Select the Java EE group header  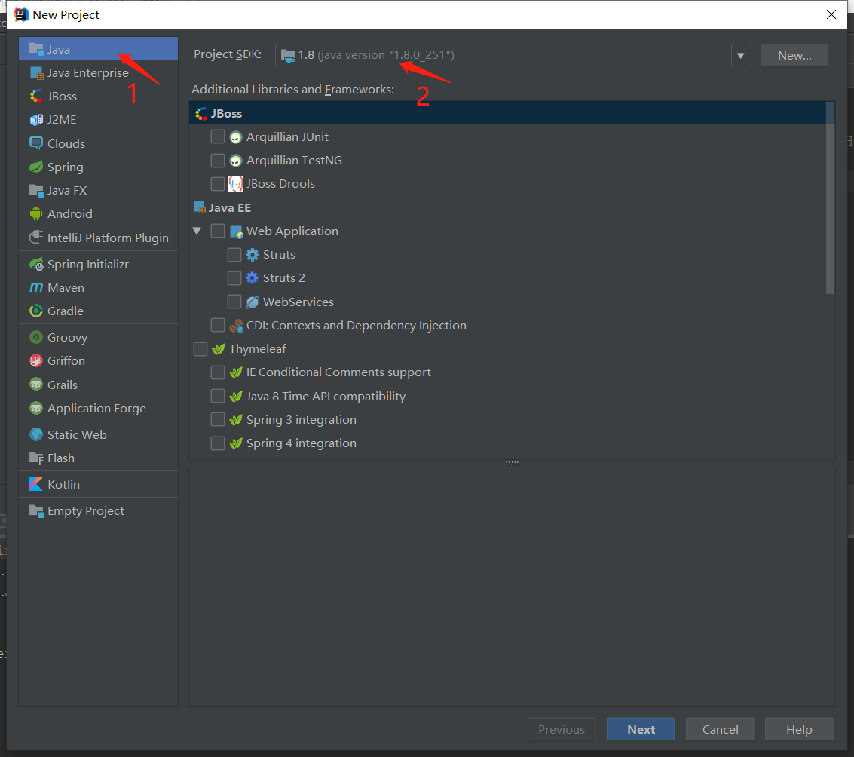pos(507,207)
